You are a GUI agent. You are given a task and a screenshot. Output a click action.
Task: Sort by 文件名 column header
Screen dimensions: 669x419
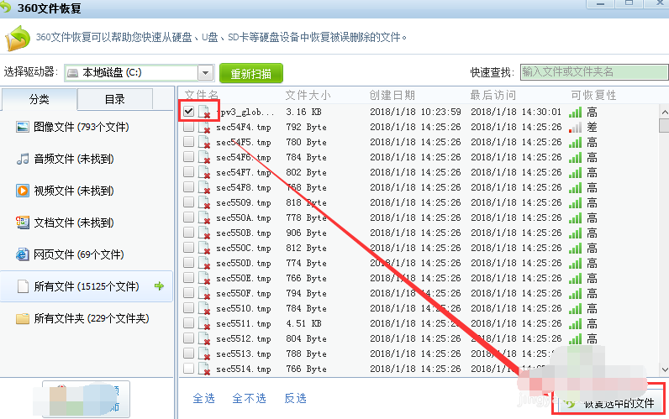(x=202, y=95)
